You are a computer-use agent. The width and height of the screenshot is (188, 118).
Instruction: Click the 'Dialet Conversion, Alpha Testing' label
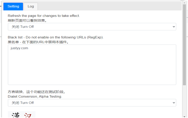[35, 96]
